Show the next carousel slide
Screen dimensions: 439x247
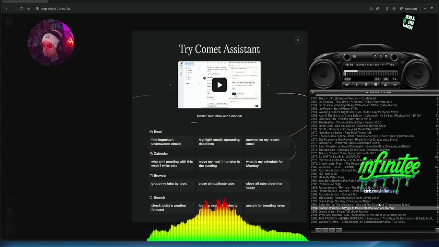click(x=269, y=85)
